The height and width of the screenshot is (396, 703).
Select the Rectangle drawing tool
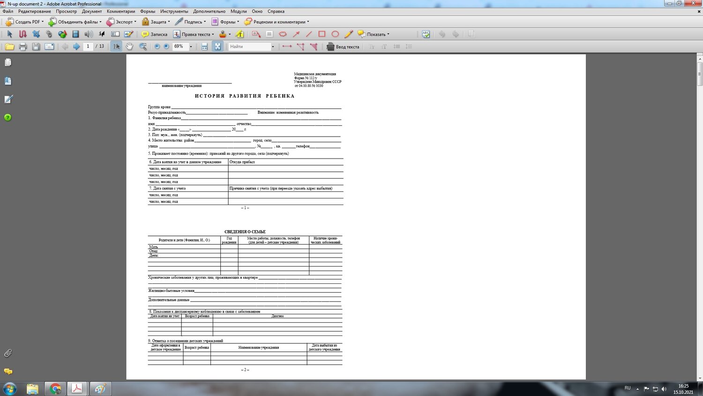pos(322,34)
